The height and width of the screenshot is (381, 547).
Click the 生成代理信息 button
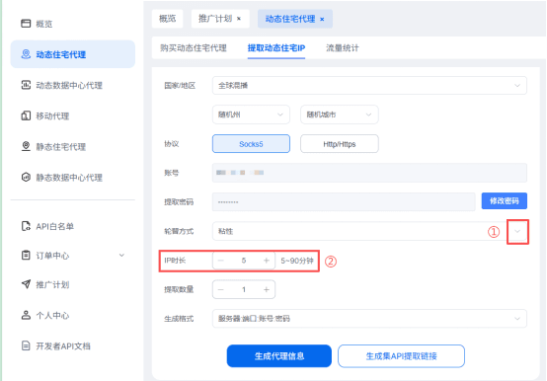point(279,356)
